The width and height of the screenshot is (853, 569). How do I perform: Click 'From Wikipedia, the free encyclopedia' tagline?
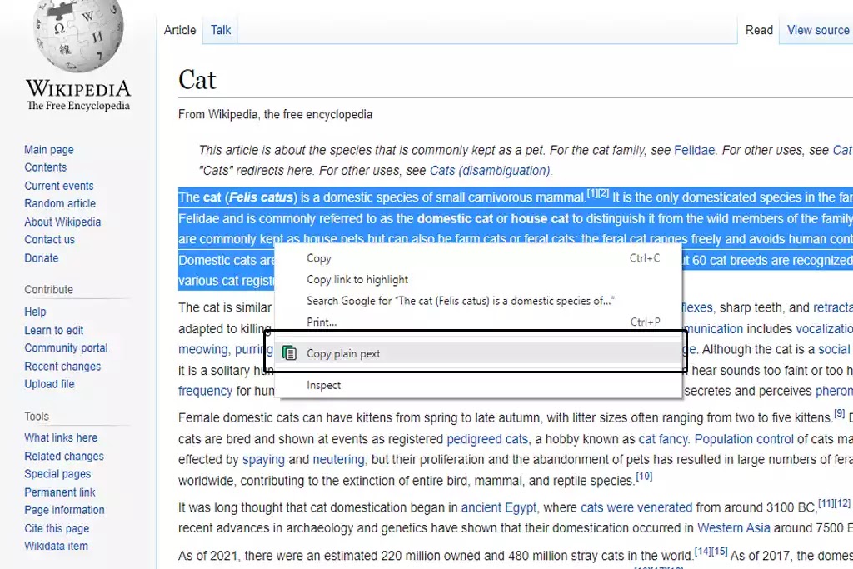275,115
